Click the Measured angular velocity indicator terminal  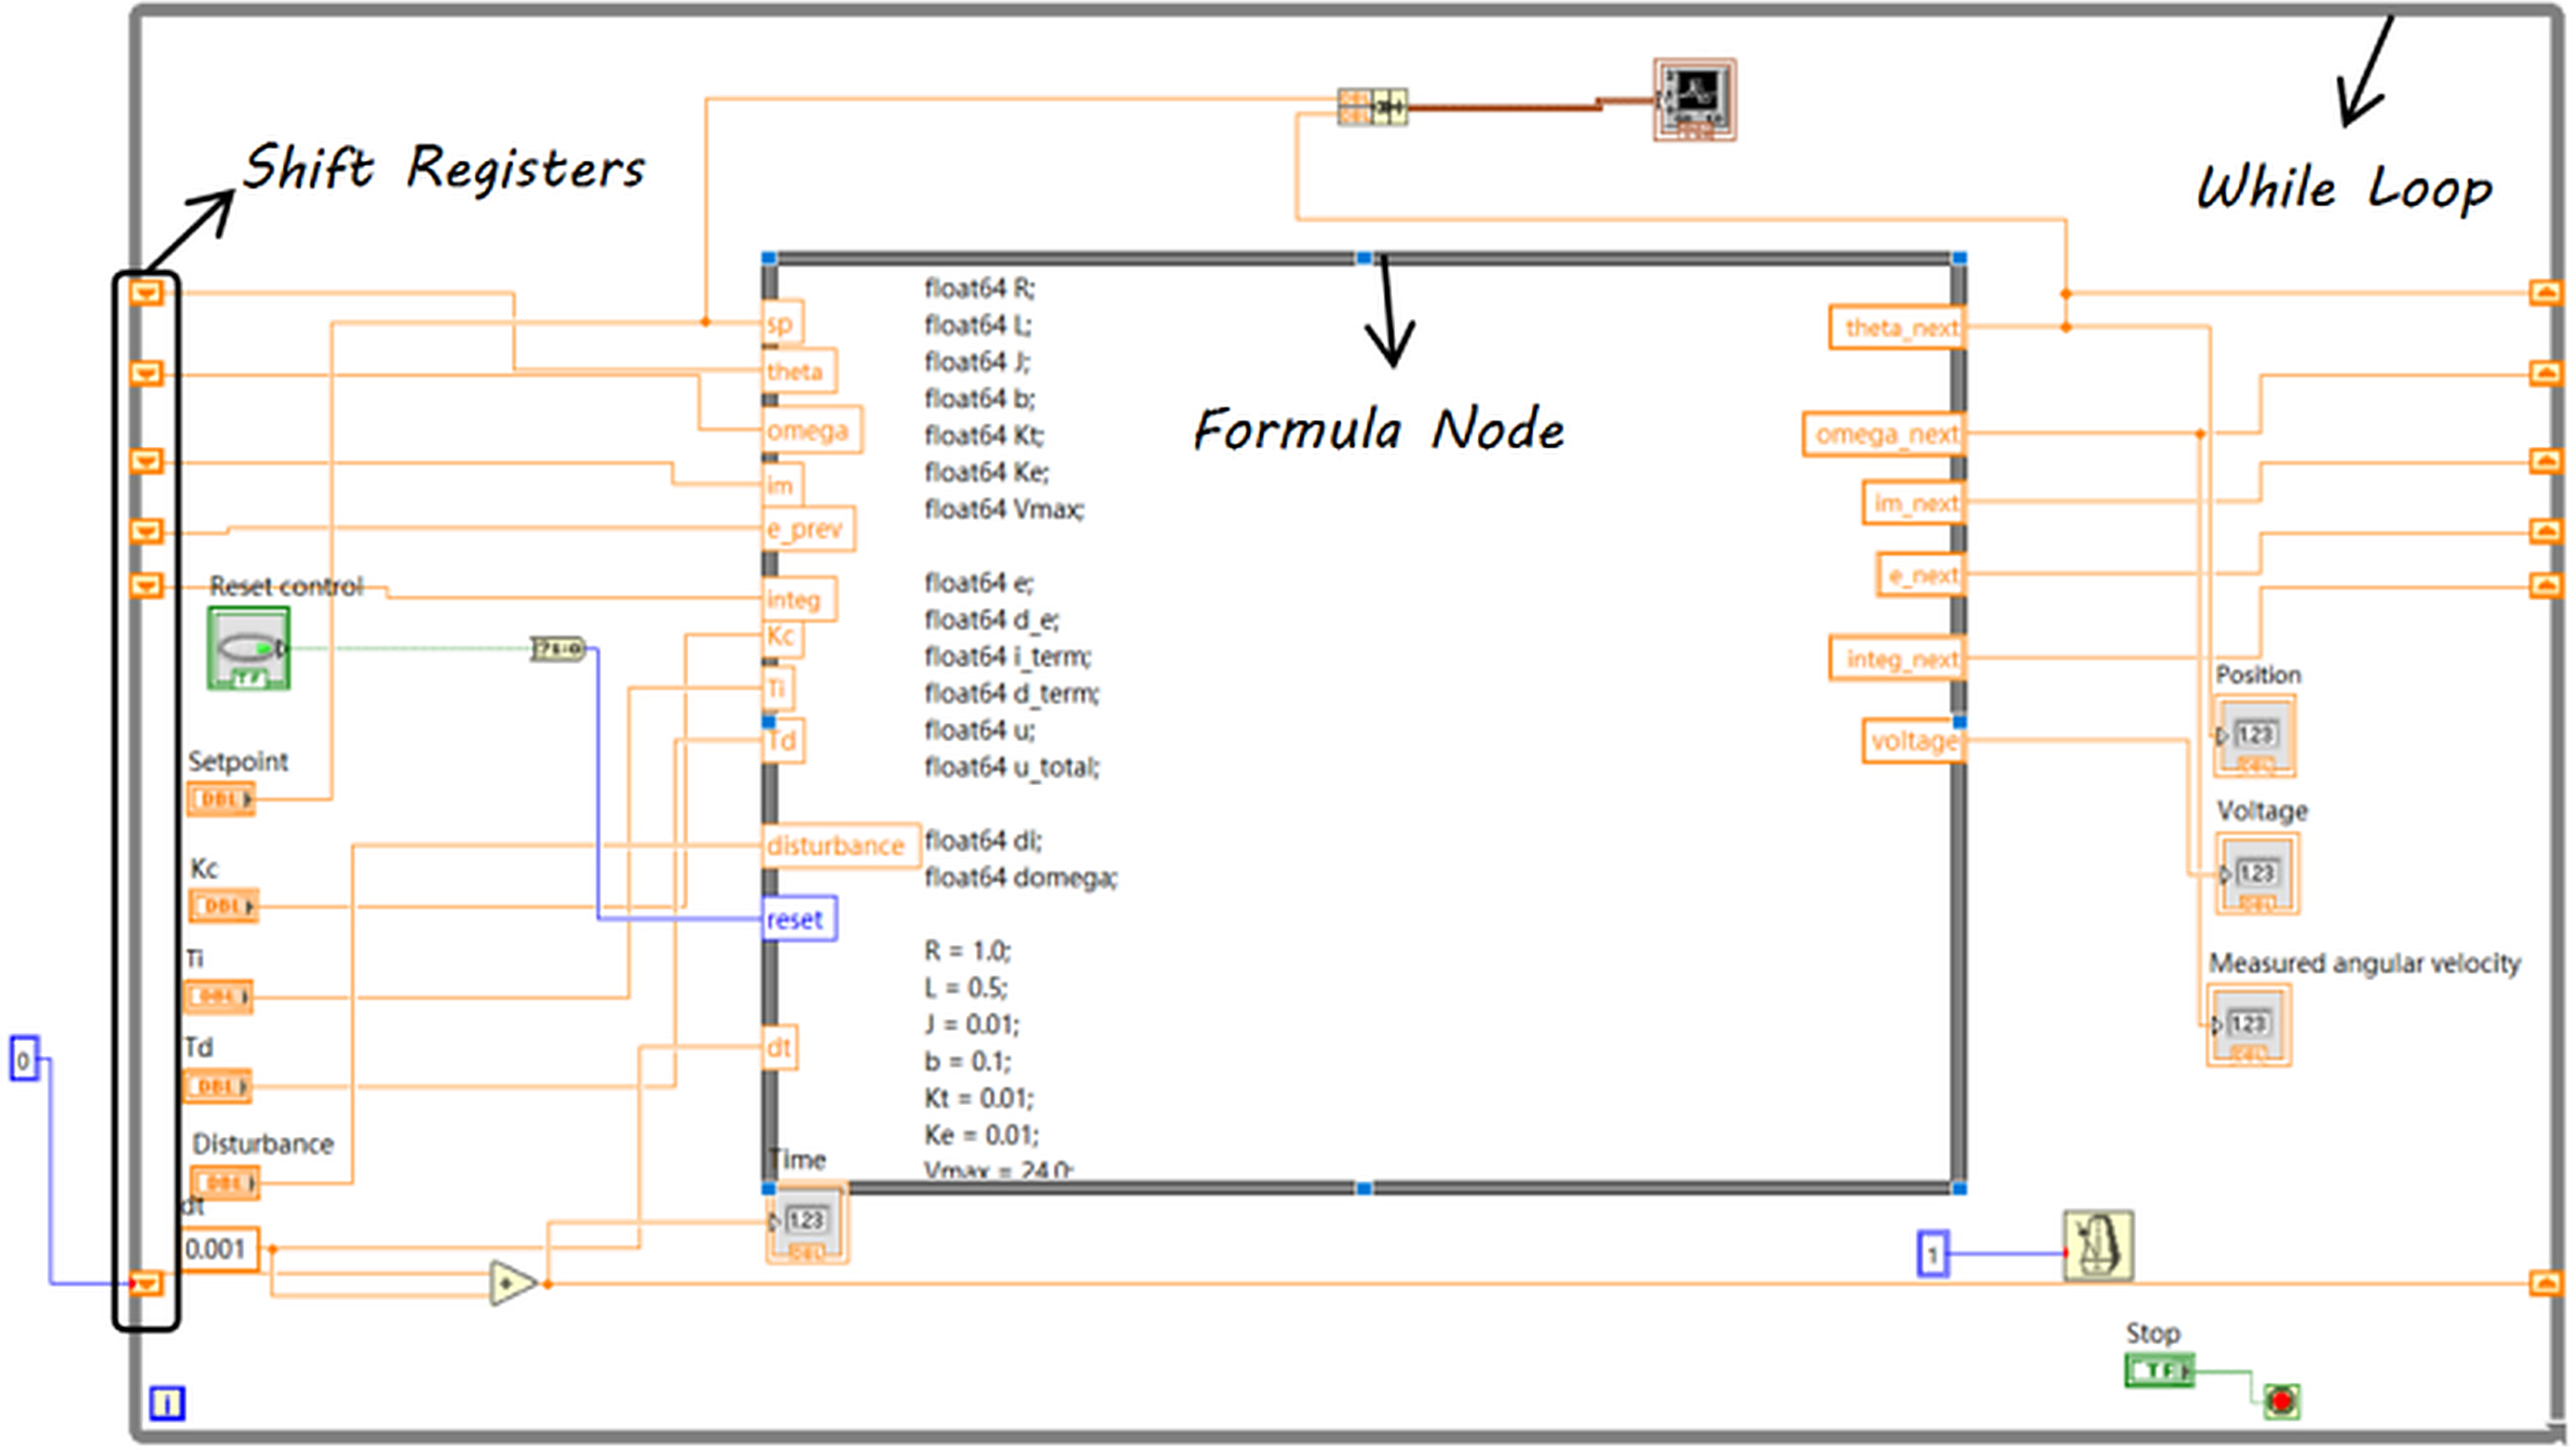[x=2248, y=1026]
